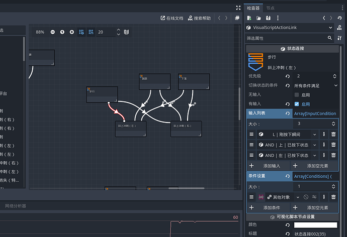Save the resource with floppy disk icon
The width and height of the screenshot is (347, 237).
(268, 18)
